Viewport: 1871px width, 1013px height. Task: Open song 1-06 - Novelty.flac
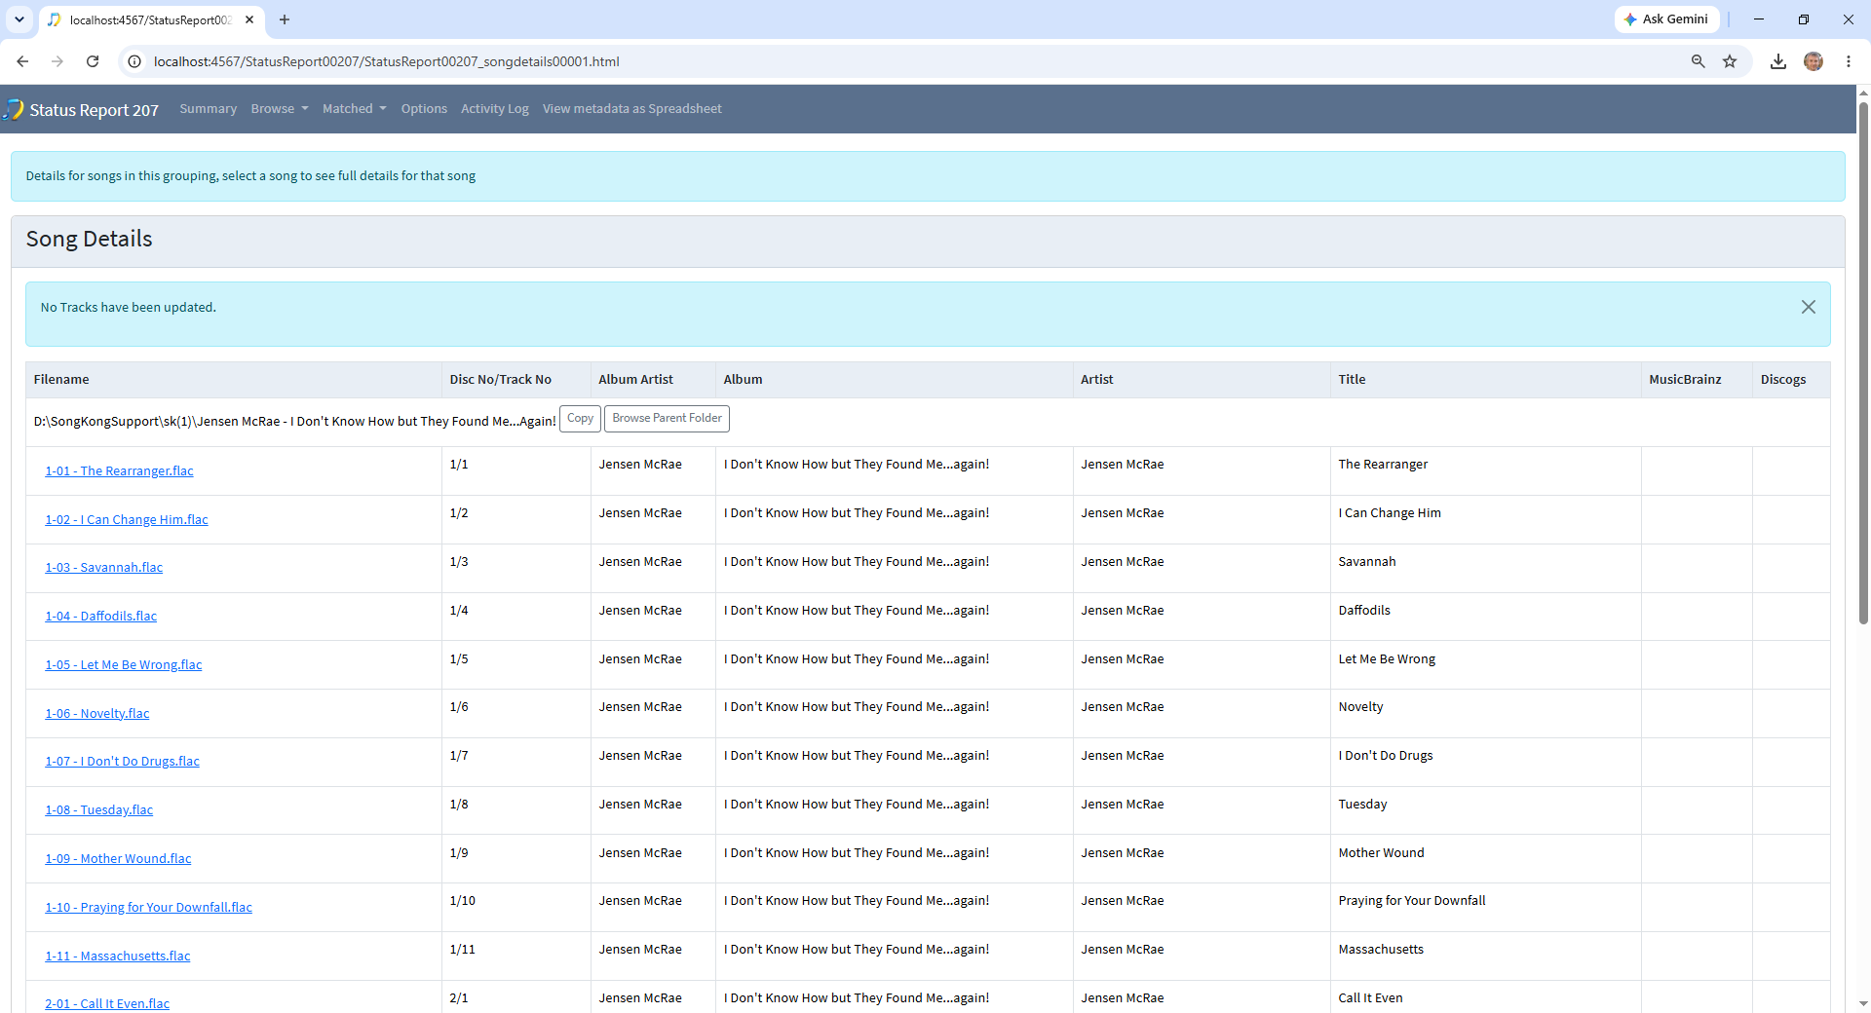pos(97,714)
